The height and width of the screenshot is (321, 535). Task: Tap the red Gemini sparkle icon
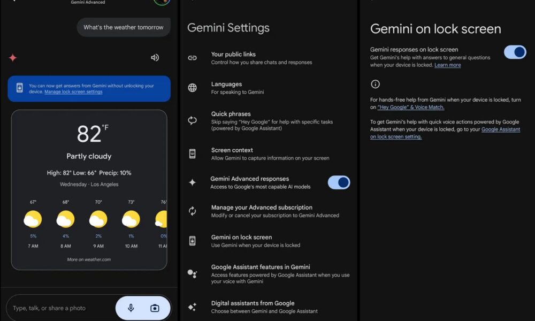pyautogui.click(x=13, y=58)
